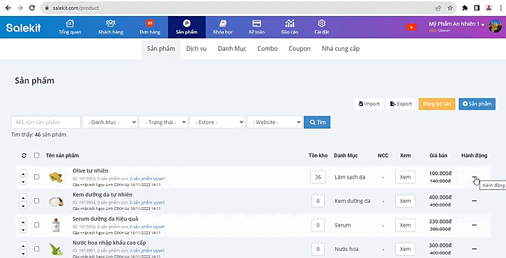Expand the Mỹ Phẩm An Nhiên 1 account menu
The image size is (506, 258).
457,24
